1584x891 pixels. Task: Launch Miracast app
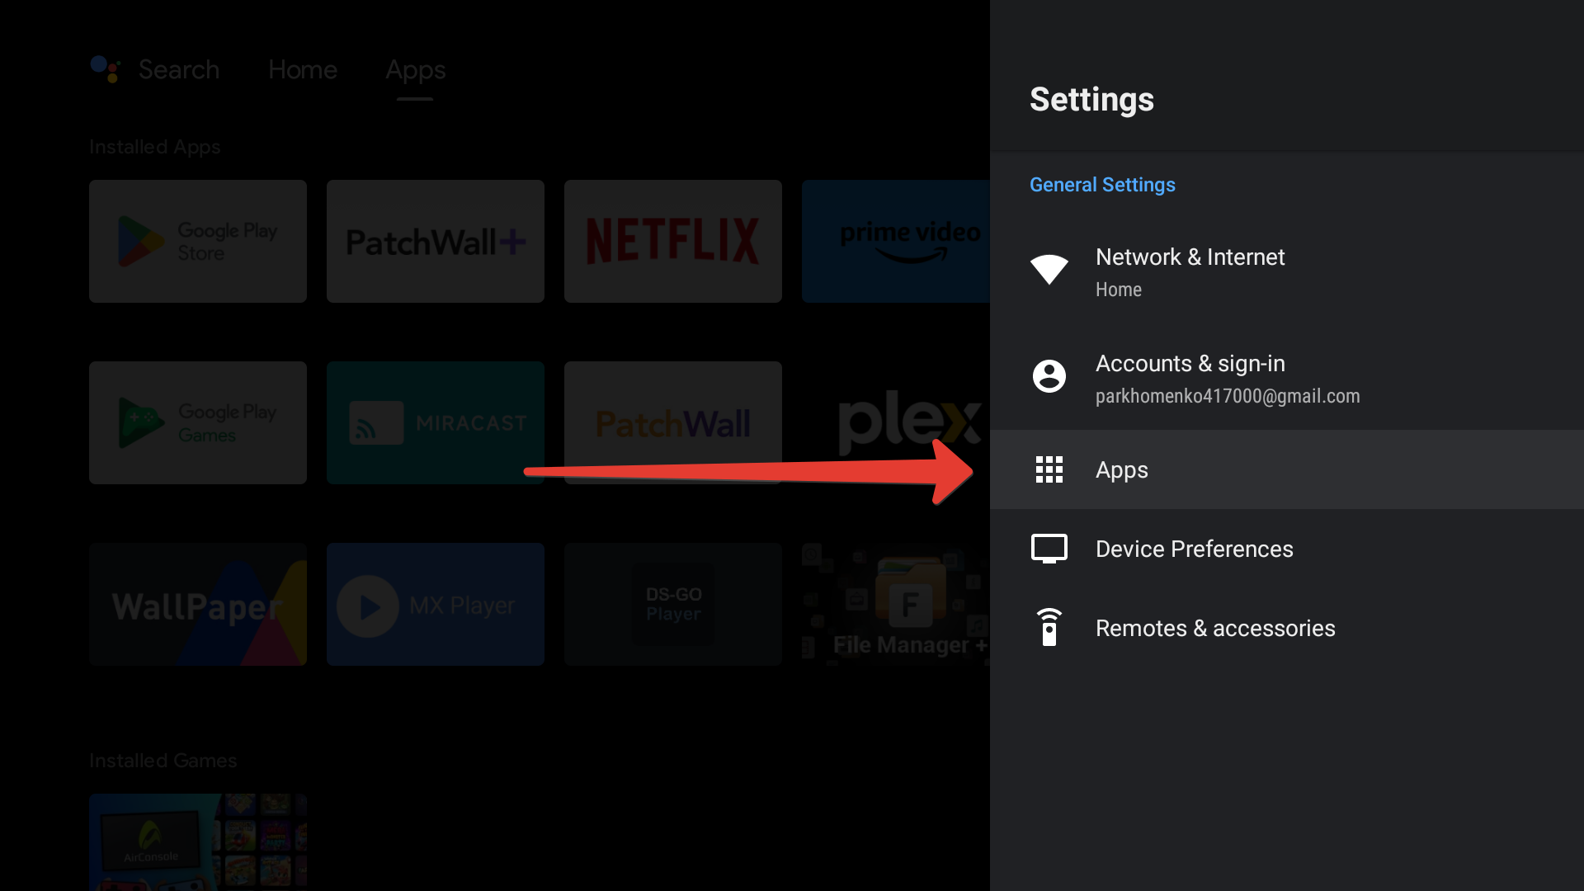tap(435, 422)
